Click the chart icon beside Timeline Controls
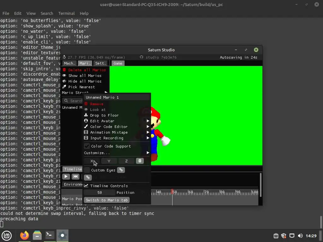Screen dimensions: 323x242 point(86,186)
